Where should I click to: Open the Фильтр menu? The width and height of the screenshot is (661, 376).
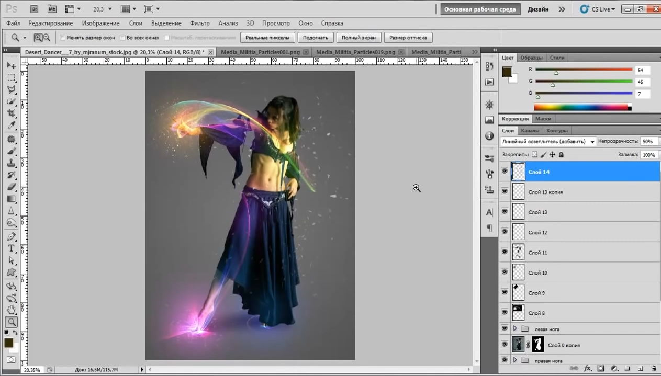click(199, 23)
